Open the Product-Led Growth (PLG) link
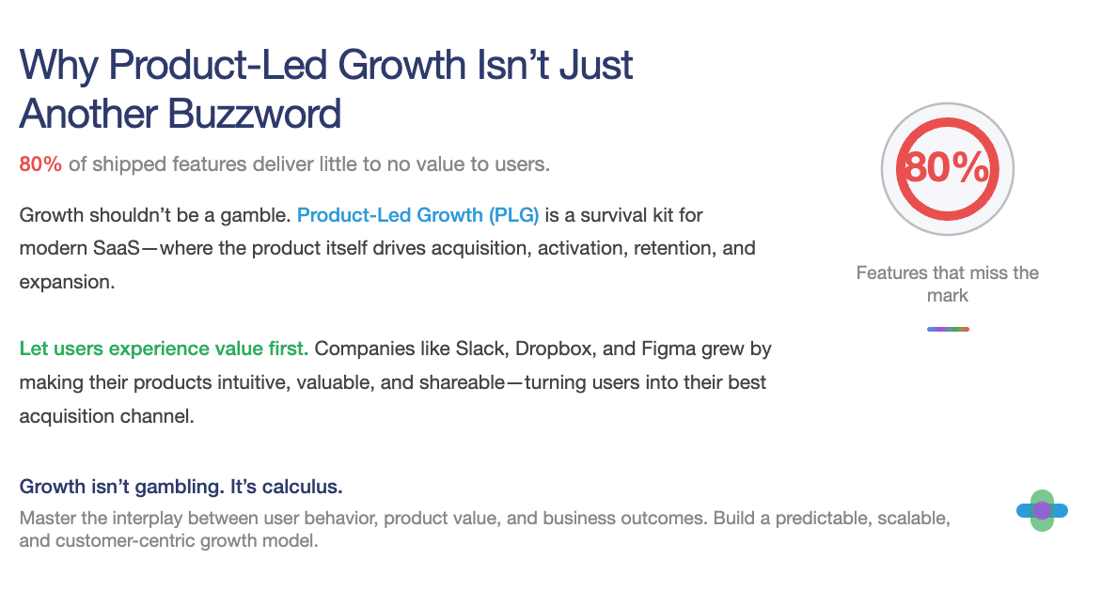 pyautogui.click(x=417, y=214)
